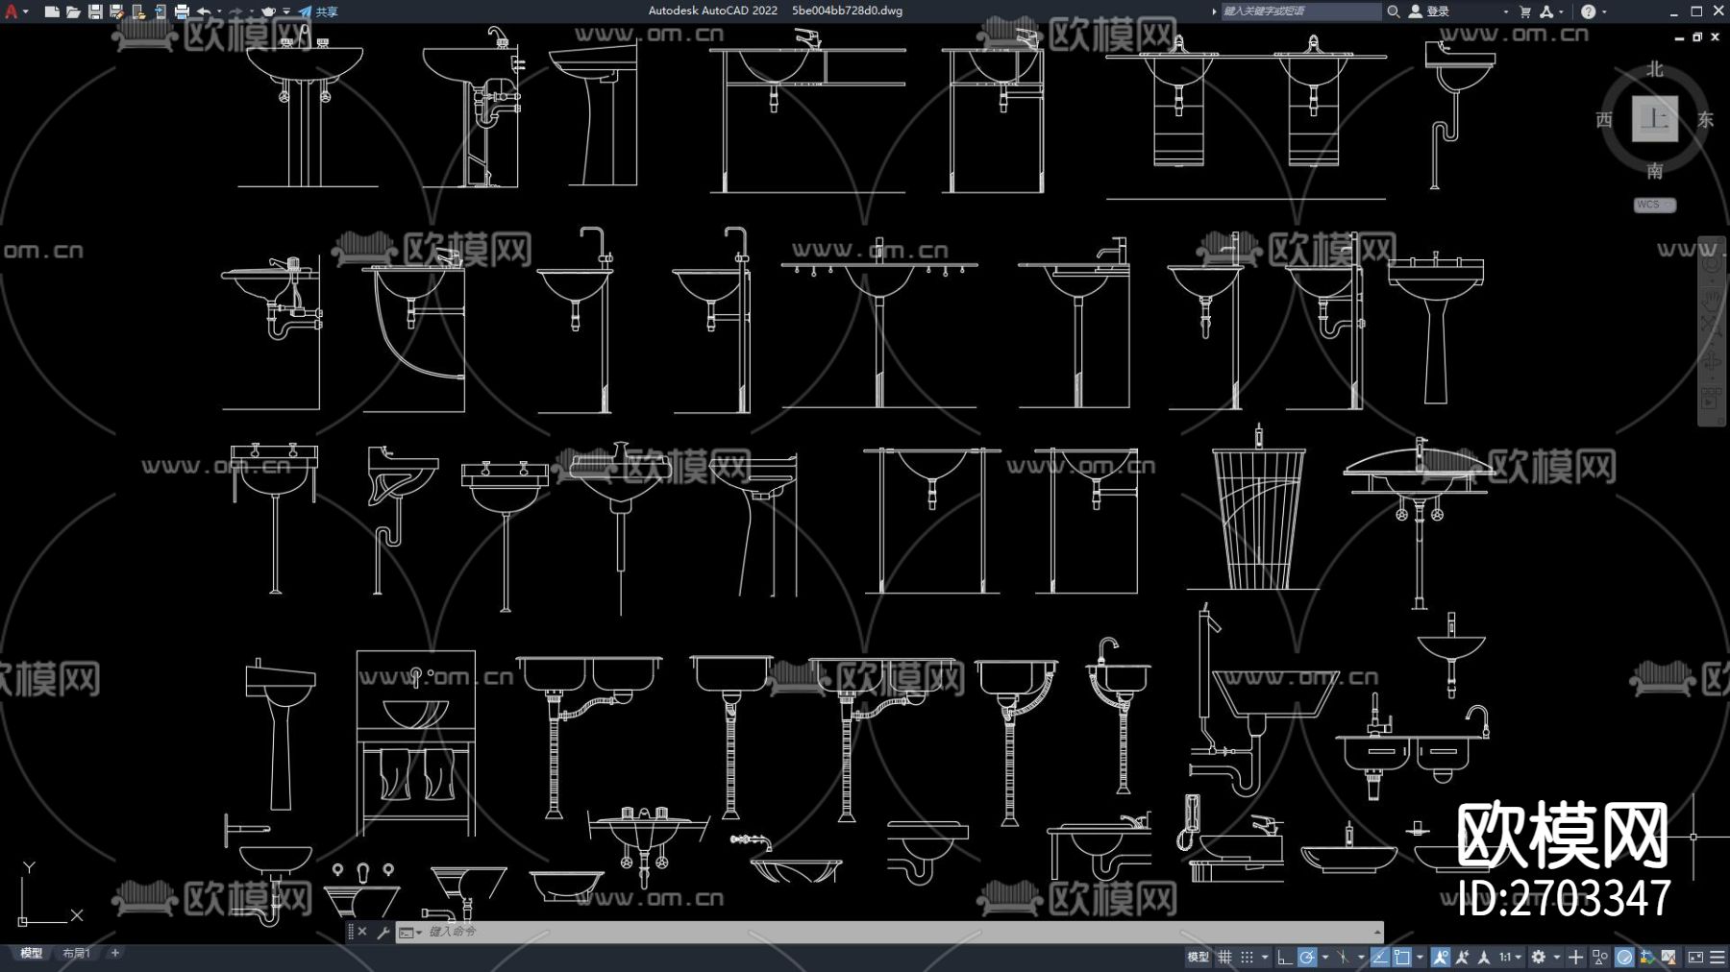Screen dimensions: 1730x972
Task: Click the annotation monitor plus icon
Action: 1575,957
